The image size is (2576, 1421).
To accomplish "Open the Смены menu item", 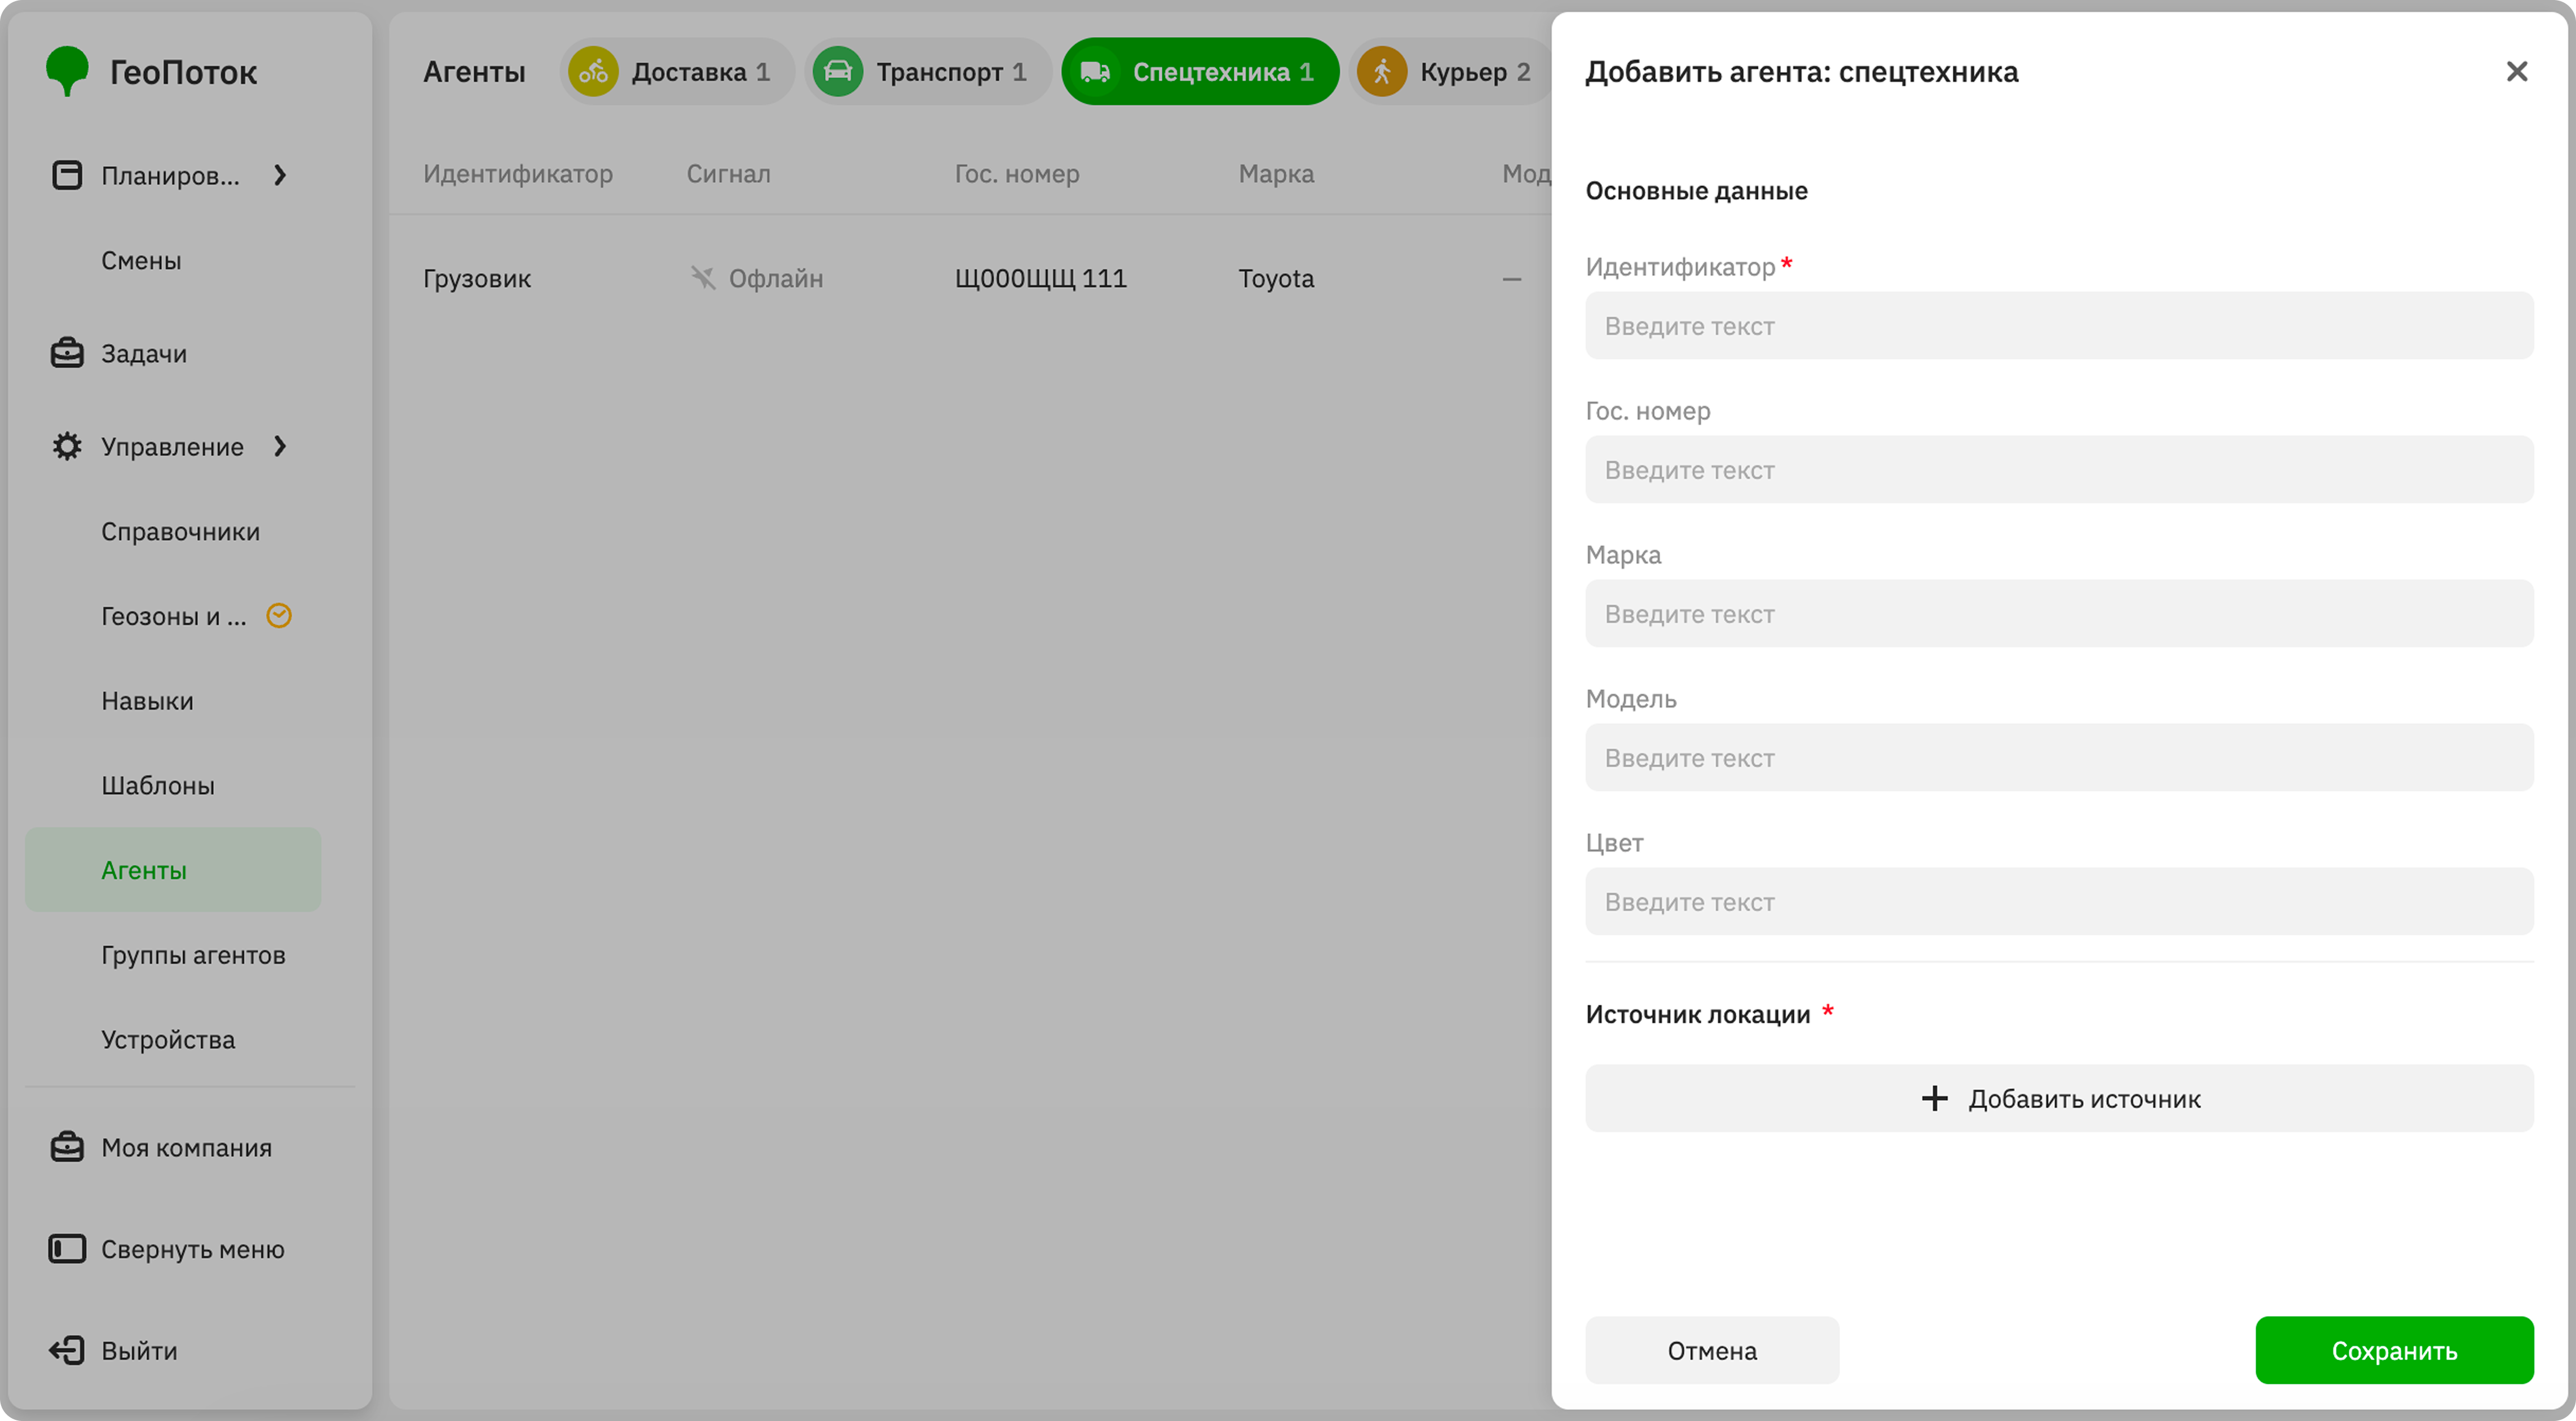I will [x=141, y=260].
